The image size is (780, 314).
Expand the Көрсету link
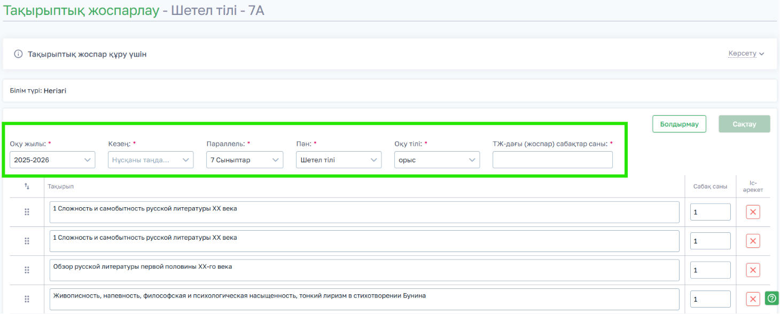coord(746,54)
